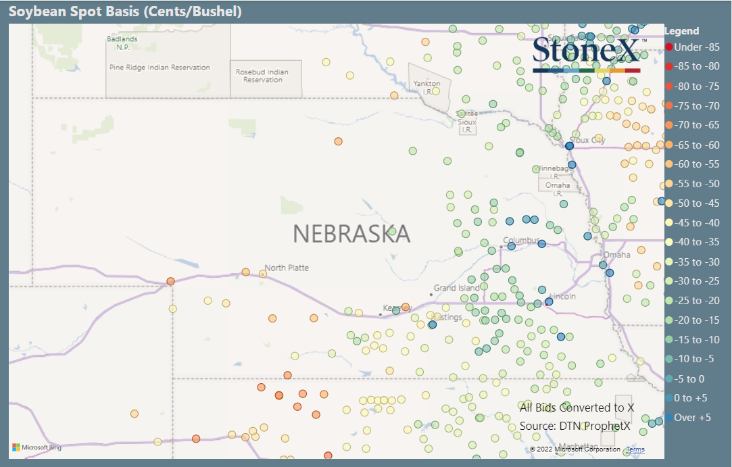
Task: Click the blue bid marker at Lincoln
Action: (x=549, y=301)
